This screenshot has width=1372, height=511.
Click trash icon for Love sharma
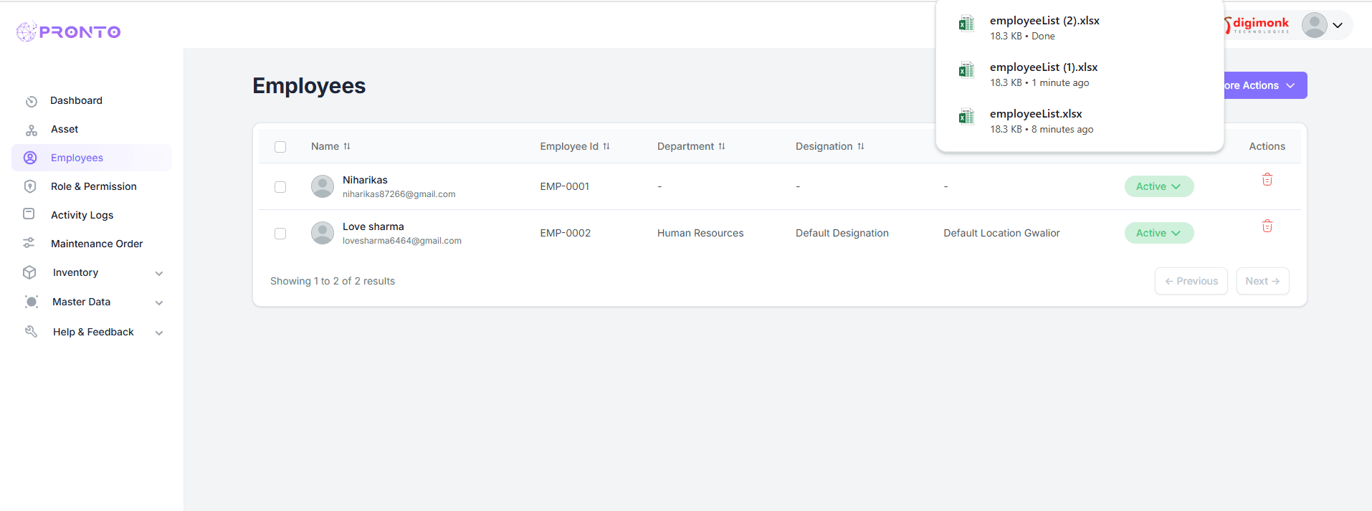click(x=1267, y=226)
